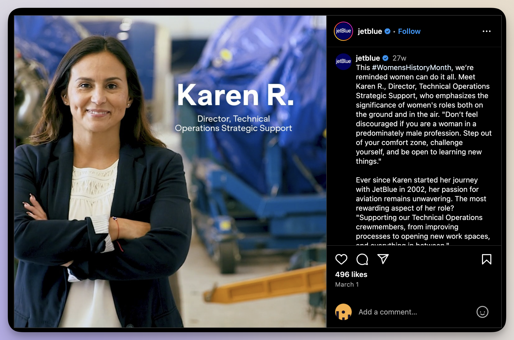Click the three-dot more options icon

tap(487, 31)
